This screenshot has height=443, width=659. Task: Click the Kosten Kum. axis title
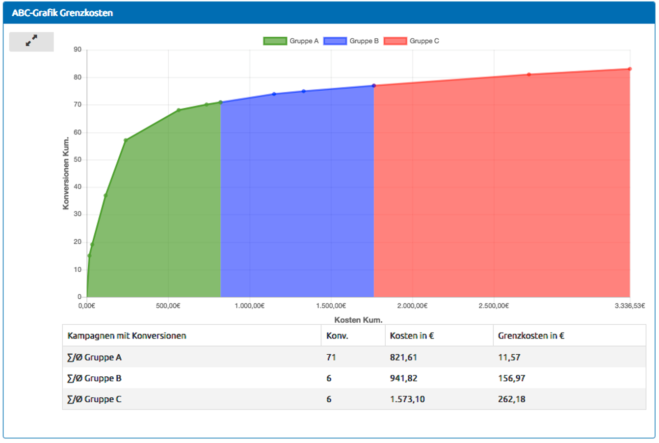[358, 320]
